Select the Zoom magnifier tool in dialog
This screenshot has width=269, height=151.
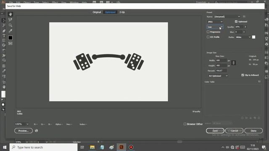point(10,25)
